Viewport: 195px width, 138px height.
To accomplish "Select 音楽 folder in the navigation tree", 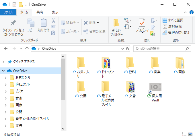I will coord(19,98).
